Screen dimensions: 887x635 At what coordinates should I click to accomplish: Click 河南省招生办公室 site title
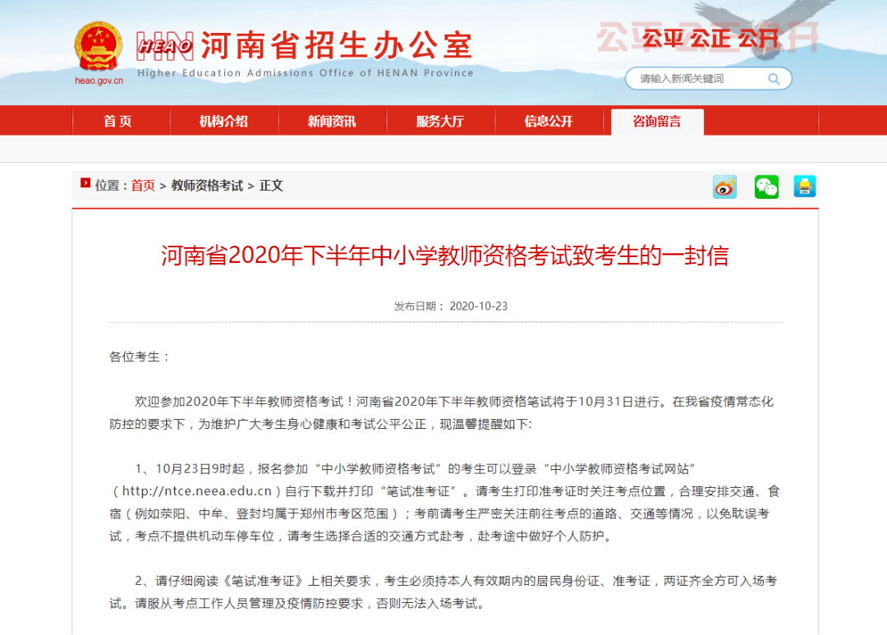[x=336, y=45]
